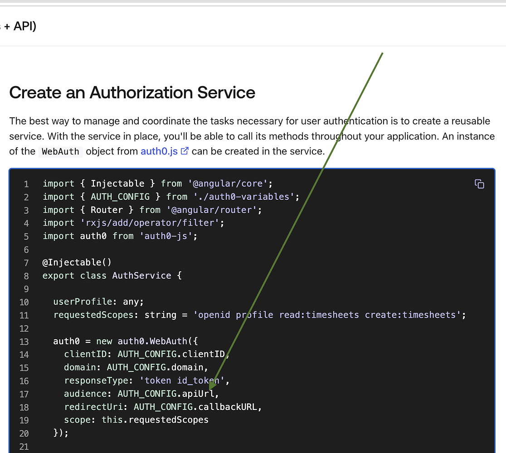Click the external-link glyph after the hyperlink
The width and height of the screenshot is (506, 453).
[x=184, y=151]
